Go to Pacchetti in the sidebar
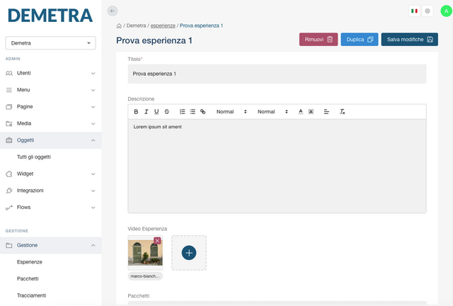This screenshot has width=453, height=306. [x=28, y=278]
